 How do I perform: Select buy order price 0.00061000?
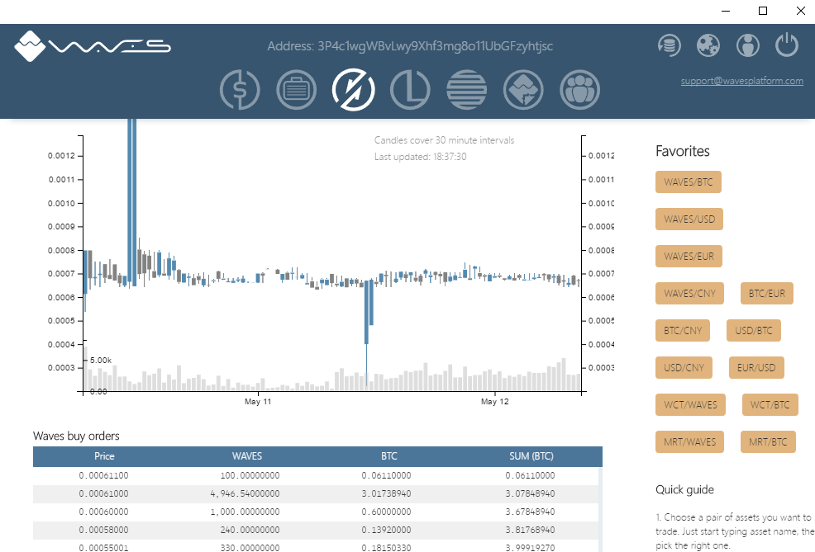point(104,494)
